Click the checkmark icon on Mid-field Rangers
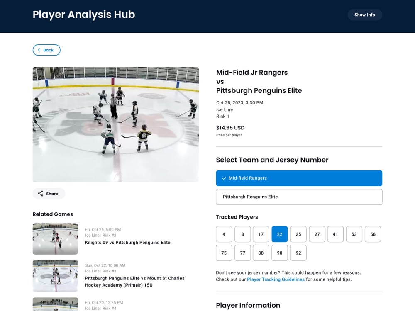The width and height of the screenshot is (415, 311). coord(224,178)
